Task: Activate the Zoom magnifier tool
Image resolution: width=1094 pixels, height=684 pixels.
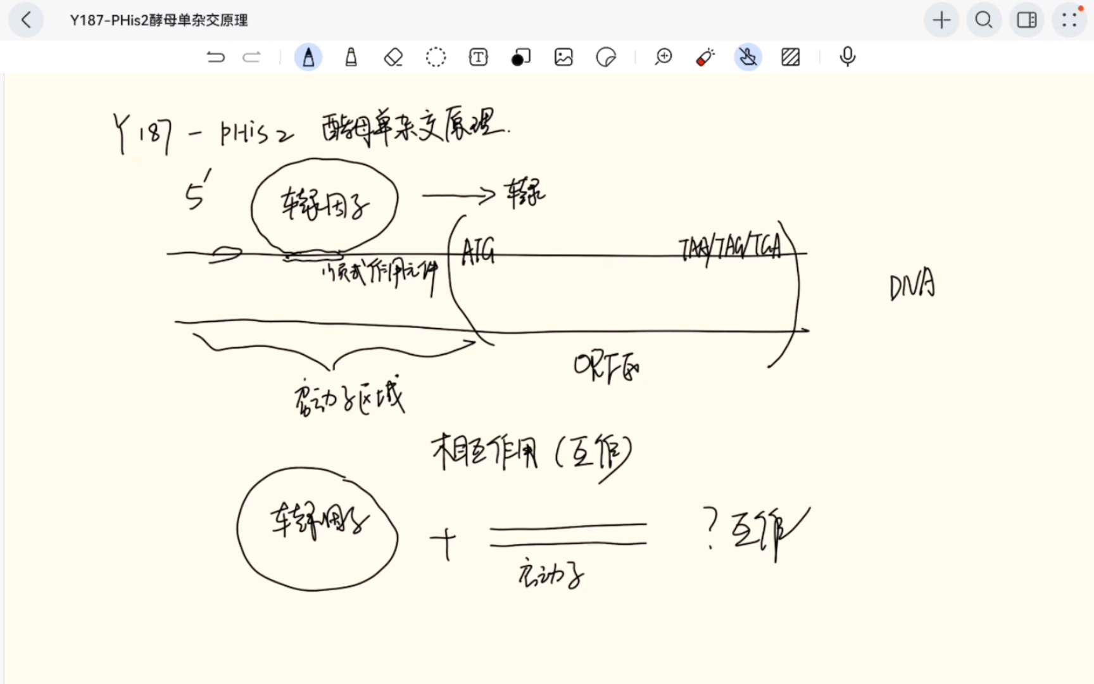Action: (x=663, y=57)
